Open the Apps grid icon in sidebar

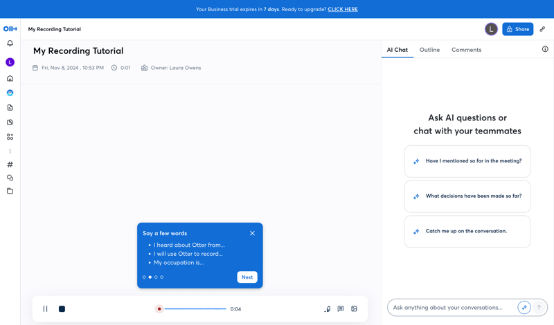point(10,137)
